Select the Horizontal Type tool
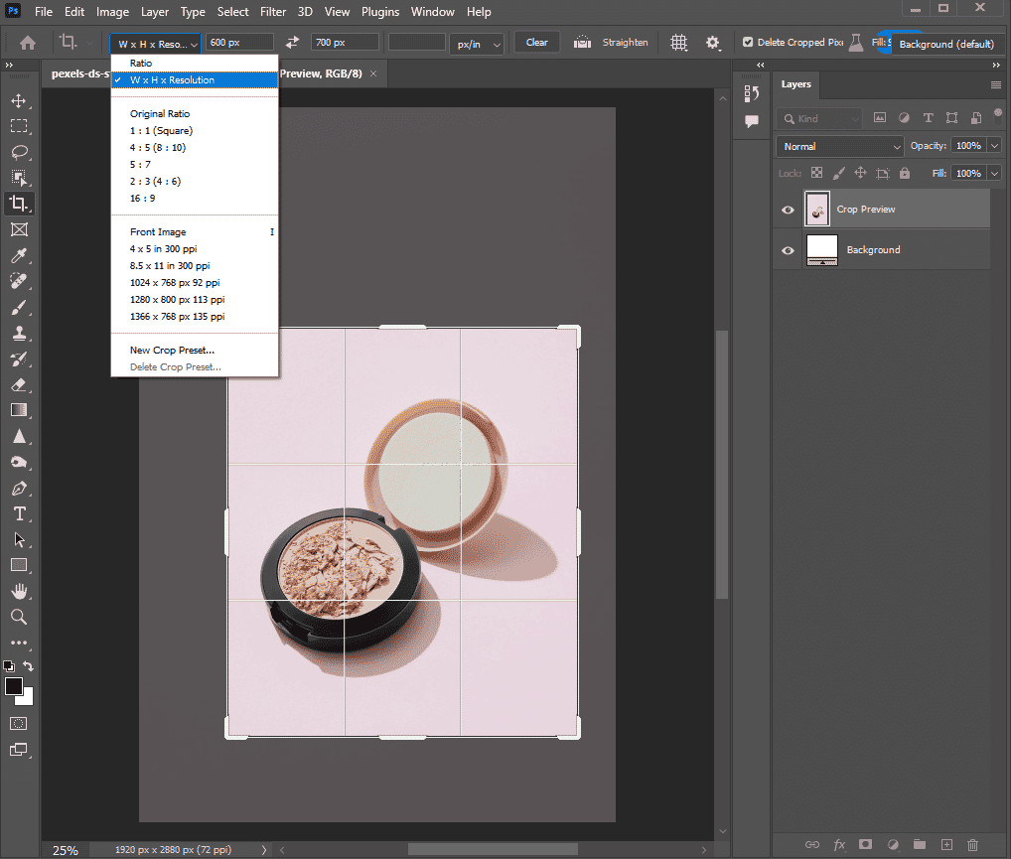Screen dimensions: 1011x859 click(x=18, y=513)
